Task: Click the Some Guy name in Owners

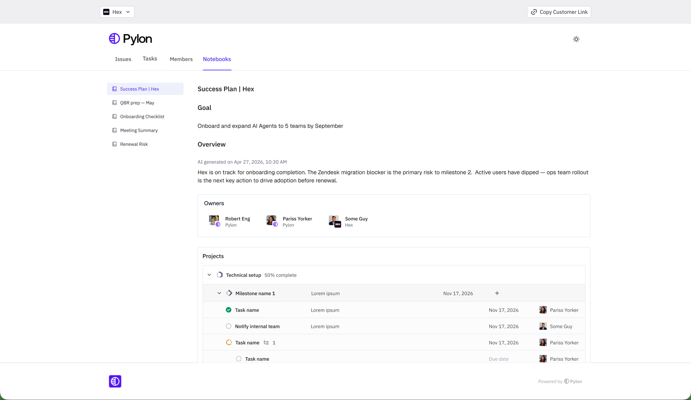Action: tap(356, 219)
